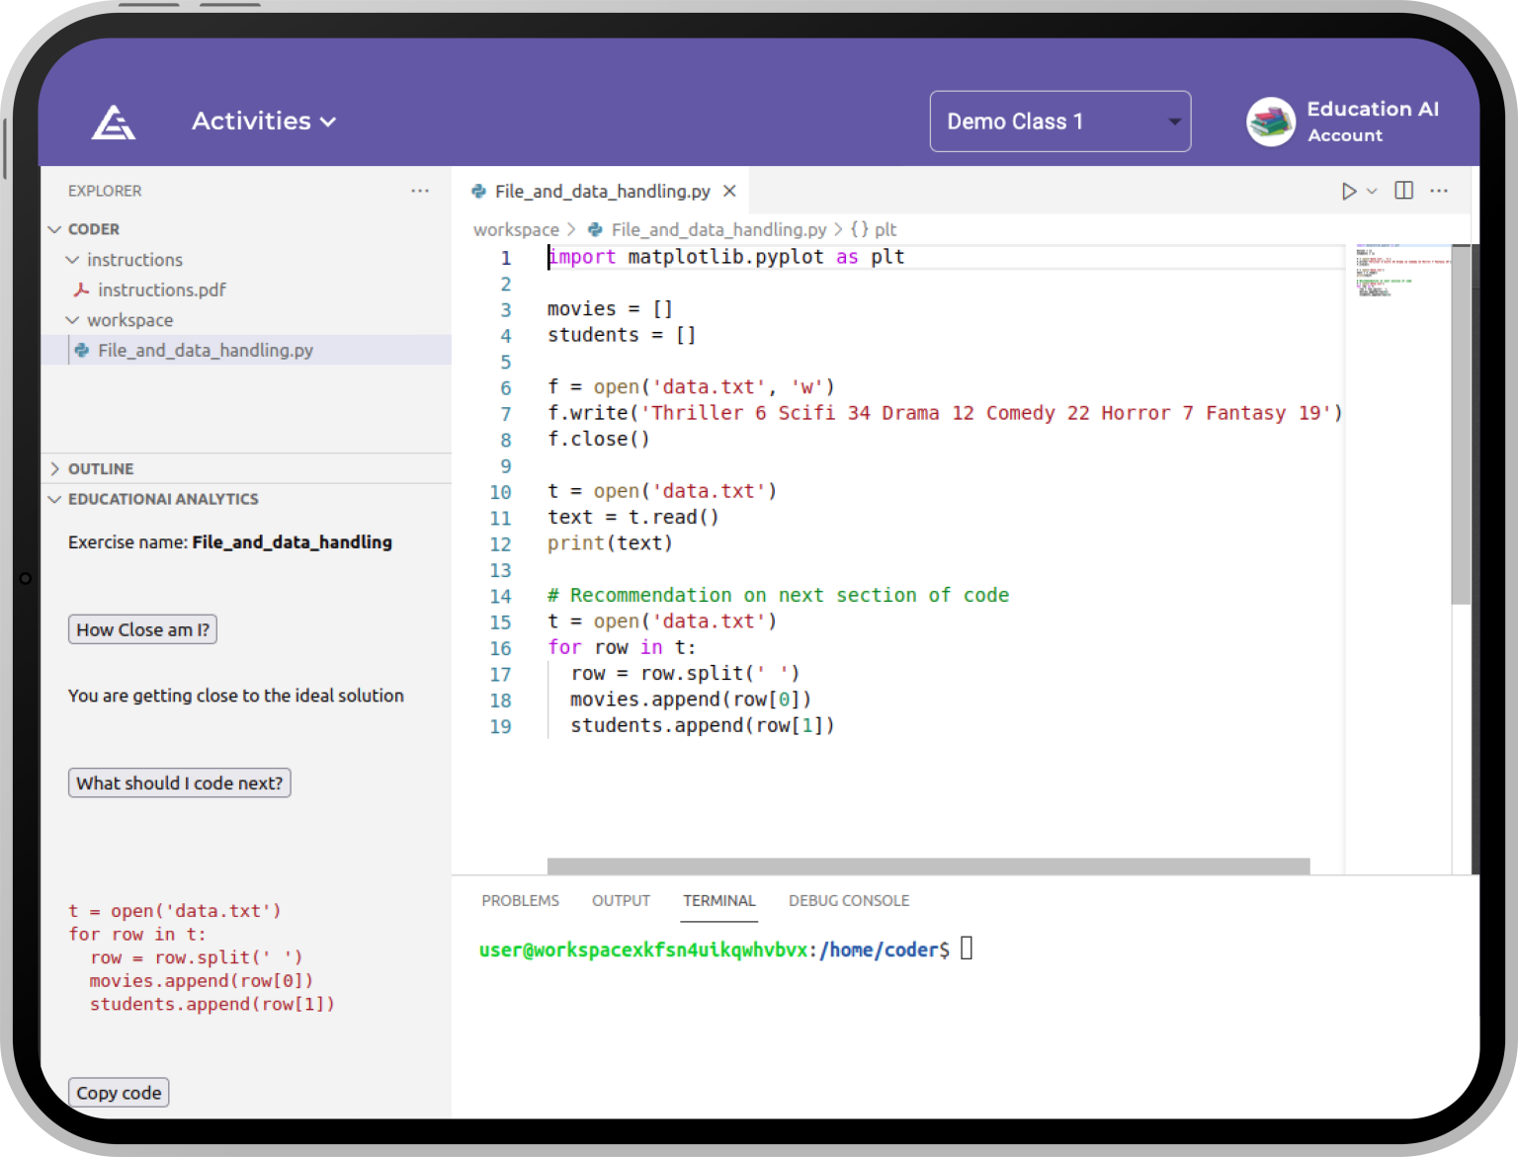1518x1157 pixels.
Task: Open the run options dropdown arrow
Action: pyautogui.click(x=1372, y=191)
